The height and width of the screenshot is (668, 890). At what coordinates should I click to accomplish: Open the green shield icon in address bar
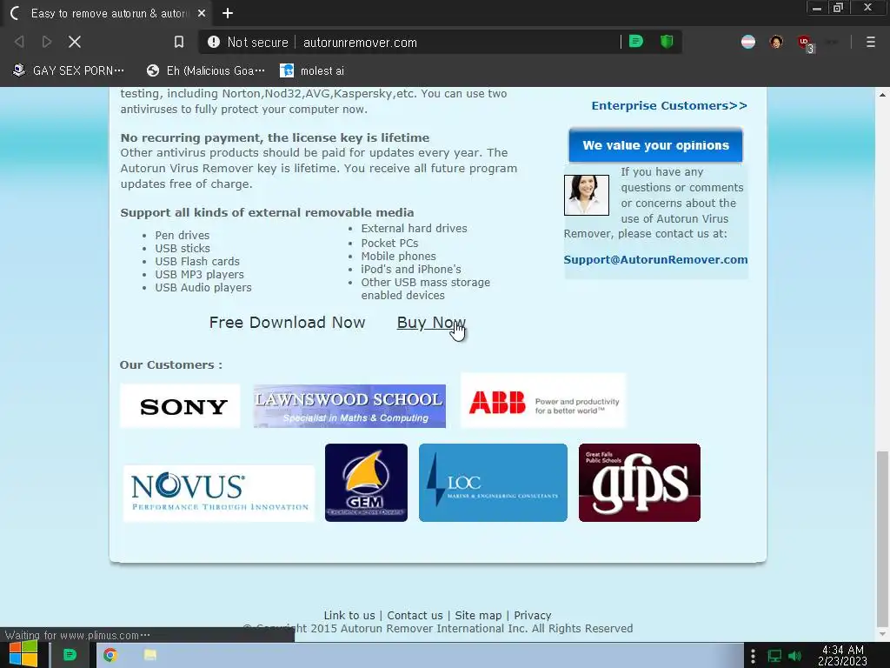(667, 42)
